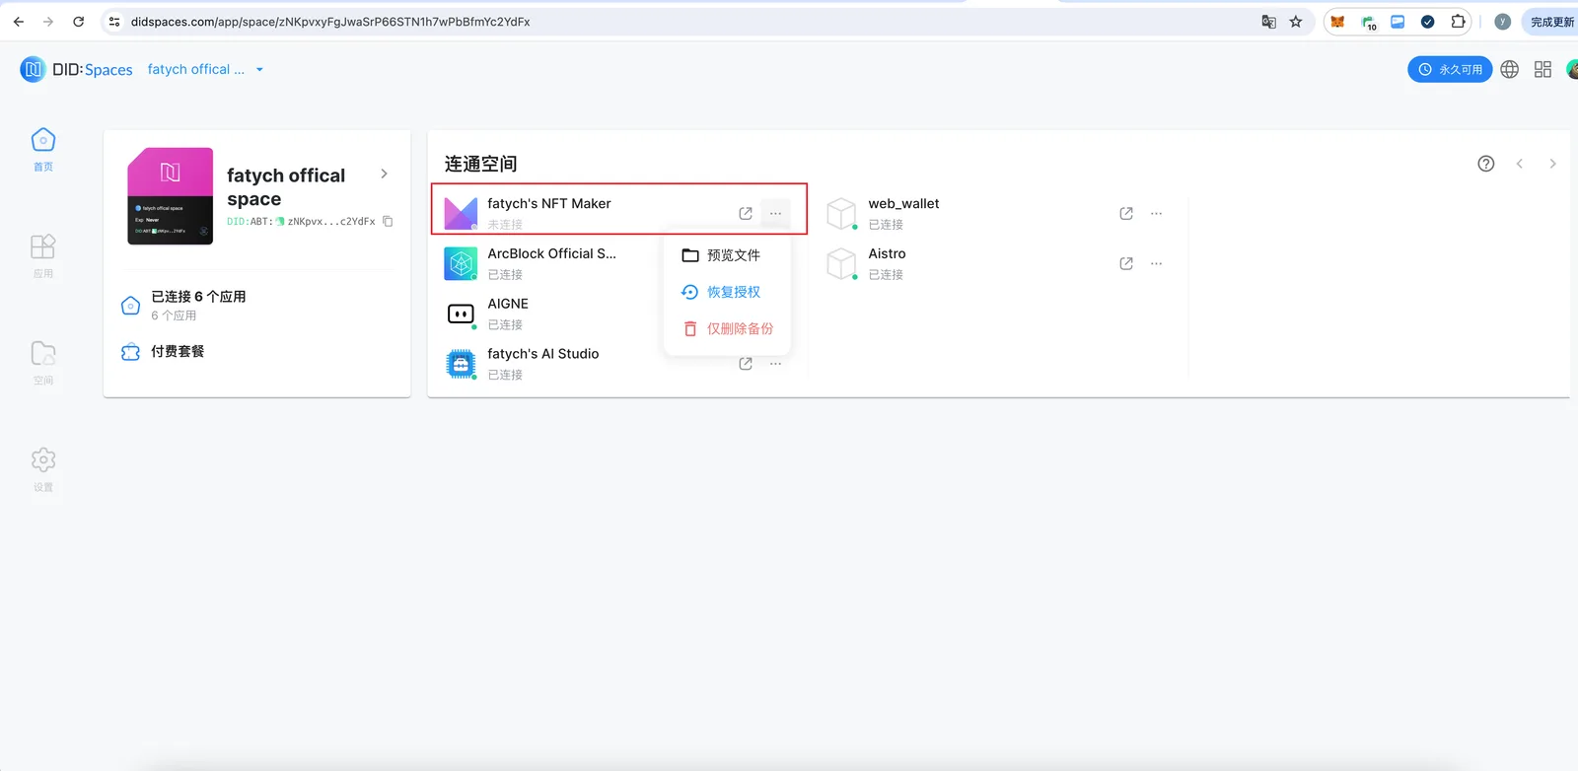Open Aistro external link icon

point(1126,263)
